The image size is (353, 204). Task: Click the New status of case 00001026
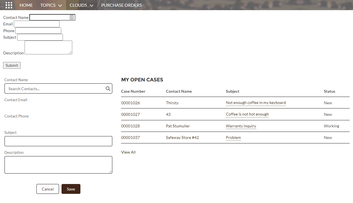[328, 103]
